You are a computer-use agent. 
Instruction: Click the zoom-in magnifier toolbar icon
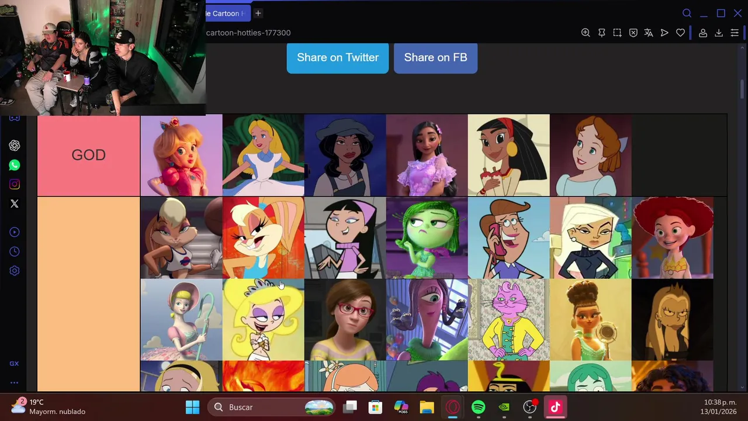(586, 33)
